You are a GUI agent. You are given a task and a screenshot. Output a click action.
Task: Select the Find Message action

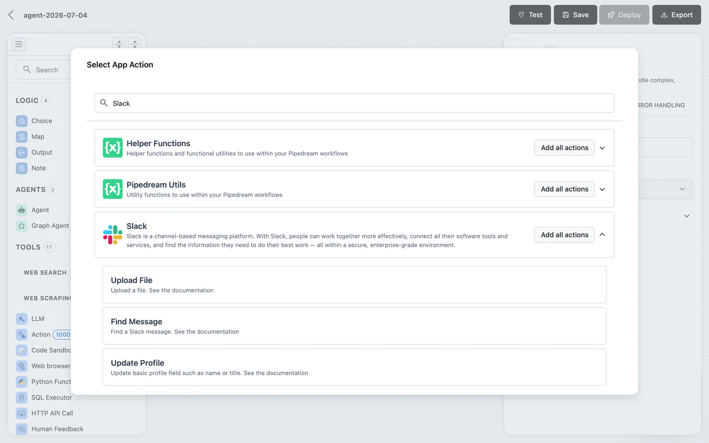point(354,326)
